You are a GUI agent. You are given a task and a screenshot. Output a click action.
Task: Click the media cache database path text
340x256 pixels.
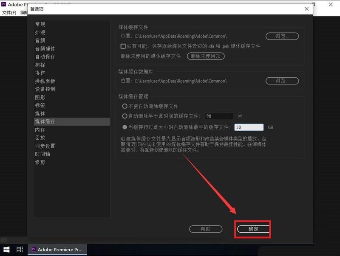coord(180,81)
